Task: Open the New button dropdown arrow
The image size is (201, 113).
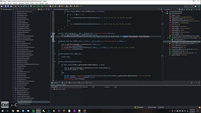Action: pyautogui.click(x=3, y=6)
